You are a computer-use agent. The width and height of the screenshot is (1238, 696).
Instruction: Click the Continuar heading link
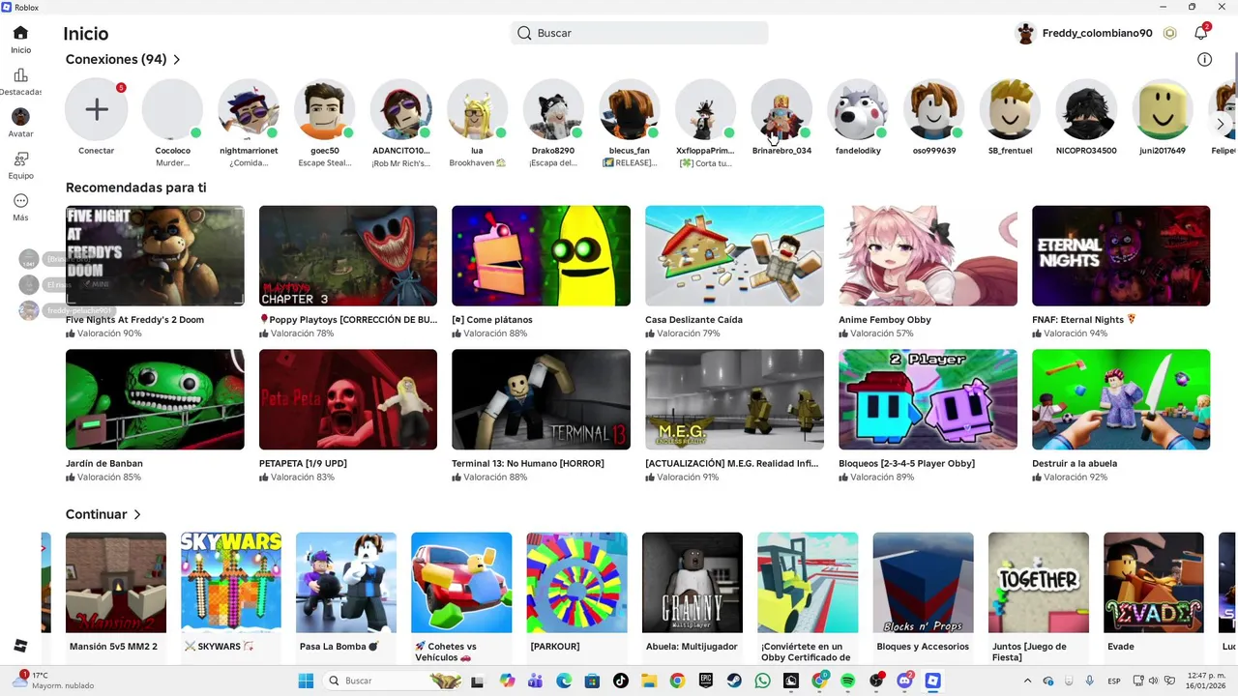pos(96,515)
